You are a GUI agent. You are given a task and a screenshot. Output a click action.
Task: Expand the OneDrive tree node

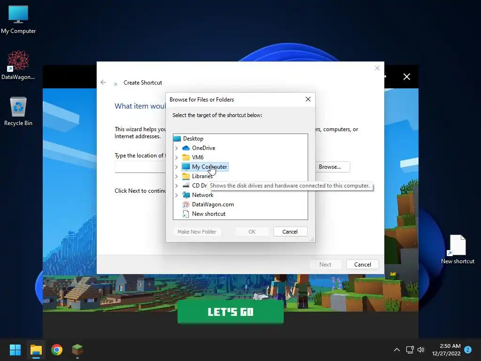coord(177,148)
